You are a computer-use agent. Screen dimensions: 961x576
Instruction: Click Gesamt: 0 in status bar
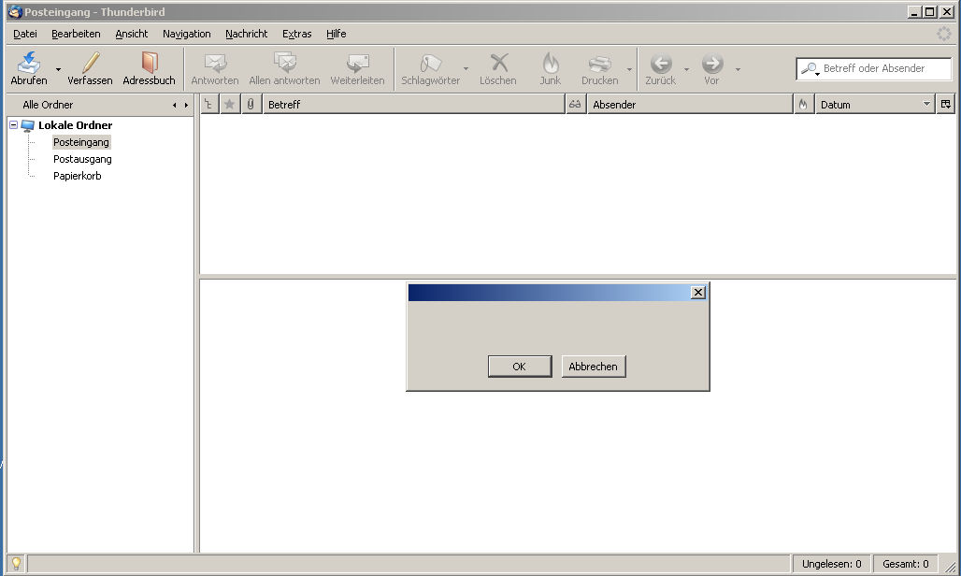tap(905, 564)
